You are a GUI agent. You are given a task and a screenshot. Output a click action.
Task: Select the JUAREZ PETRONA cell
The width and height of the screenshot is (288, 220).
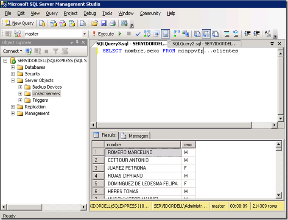pos(143,168)
